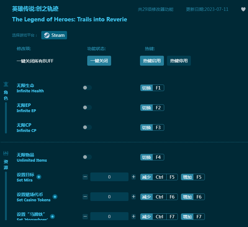Click the 无限CP Infinite CP label

coord(26,128)
